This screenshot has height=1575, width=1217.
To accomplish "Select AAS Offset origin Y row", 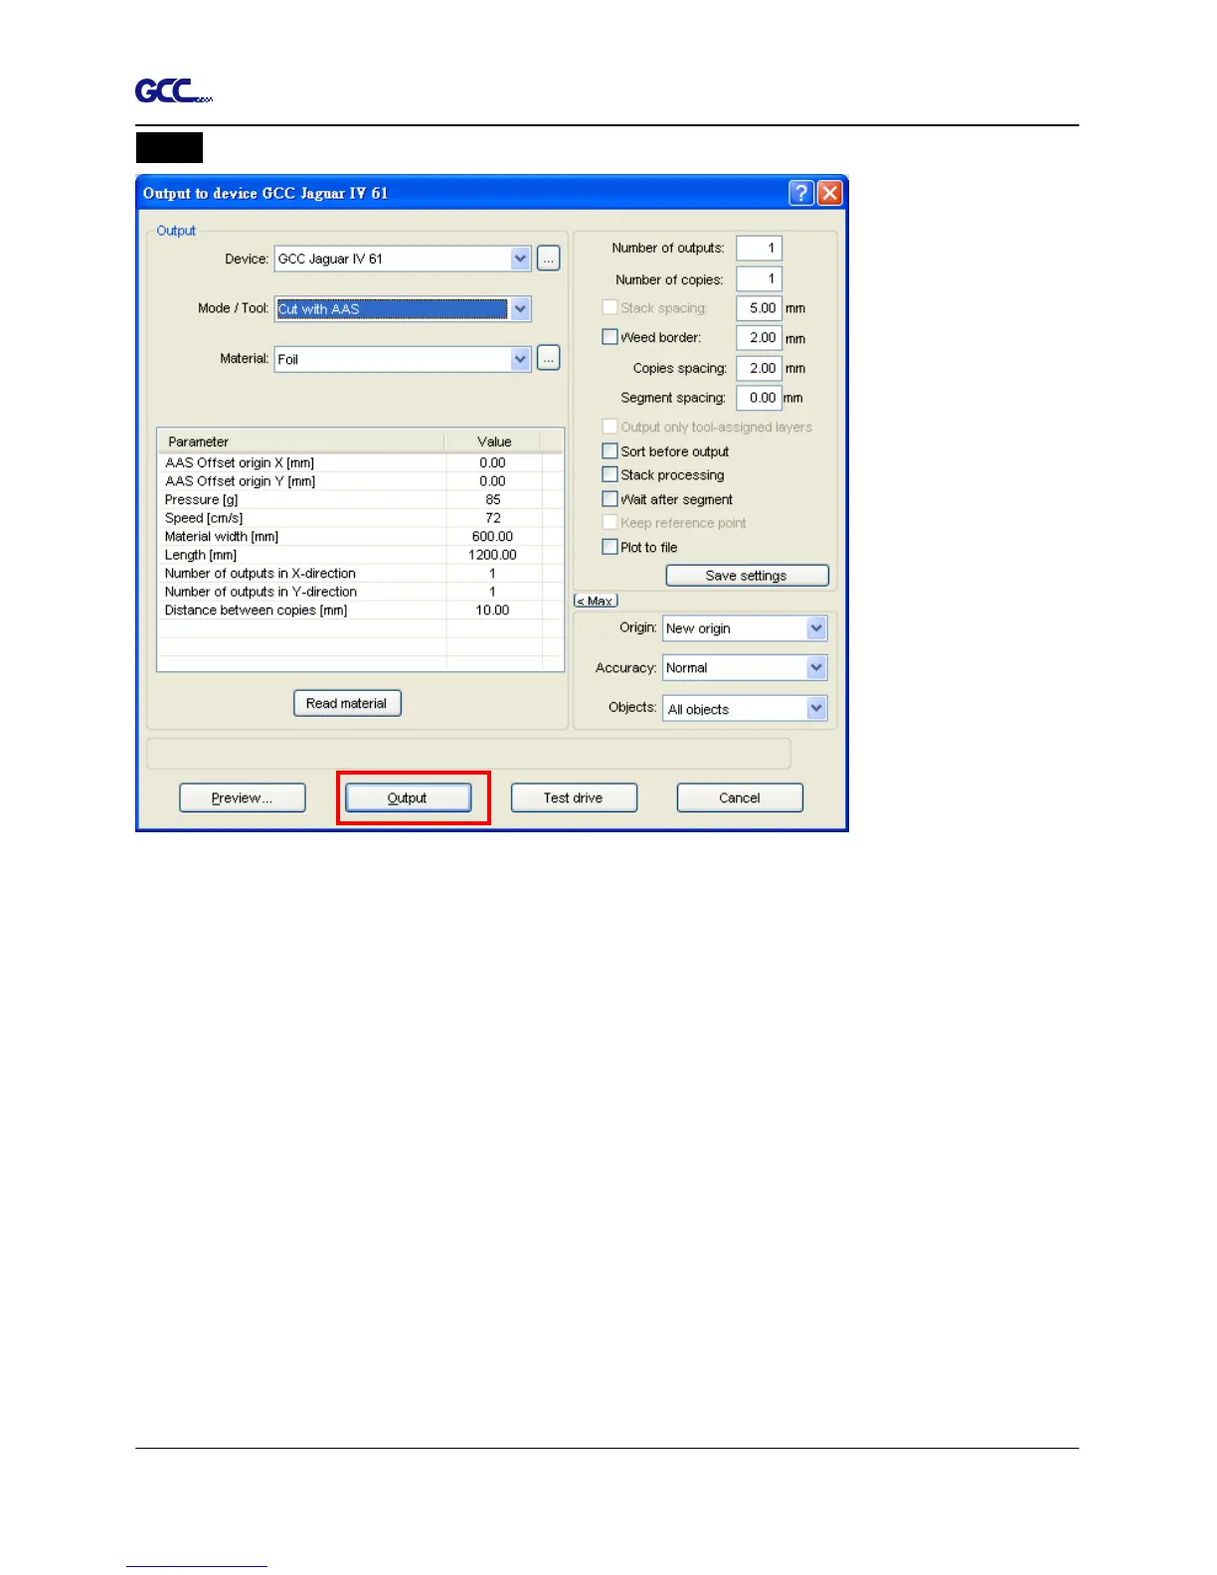I will coord(360,481).
